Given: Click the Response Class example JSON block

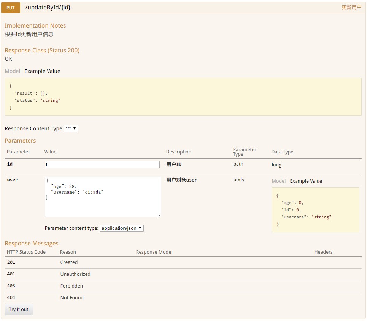Looking at the screenshot, I should (x=183, y=96).
